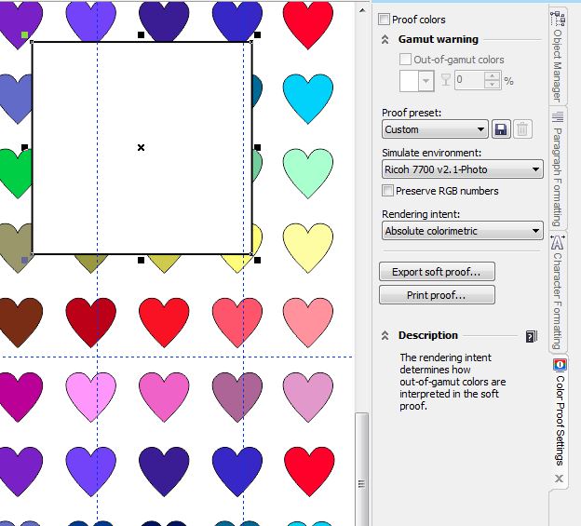Tick the Out-of-gamut colors checkbox
581x526 pixels.
(x=405, y=60)
